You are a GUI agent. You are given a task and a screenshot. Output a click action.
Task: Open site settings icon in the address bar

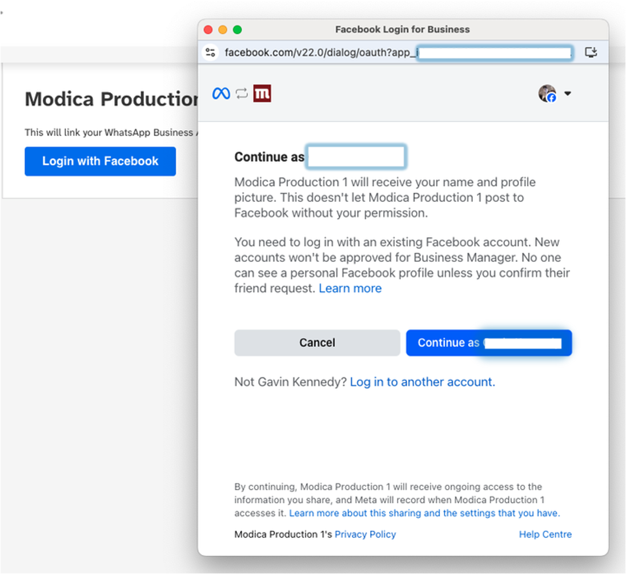211,52
